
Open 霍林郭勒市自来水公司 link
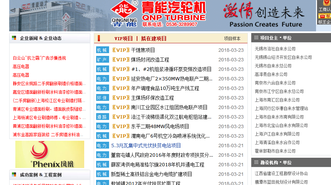point(275,151)
